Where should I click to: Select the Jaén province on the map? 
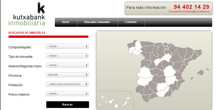(161, 87)
